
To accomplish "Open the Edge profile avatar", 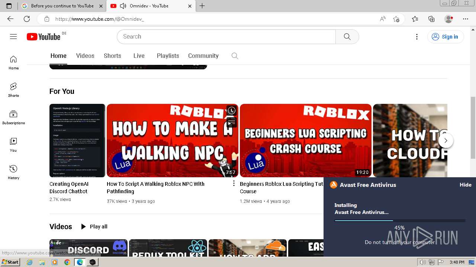I will coord(448,19).
